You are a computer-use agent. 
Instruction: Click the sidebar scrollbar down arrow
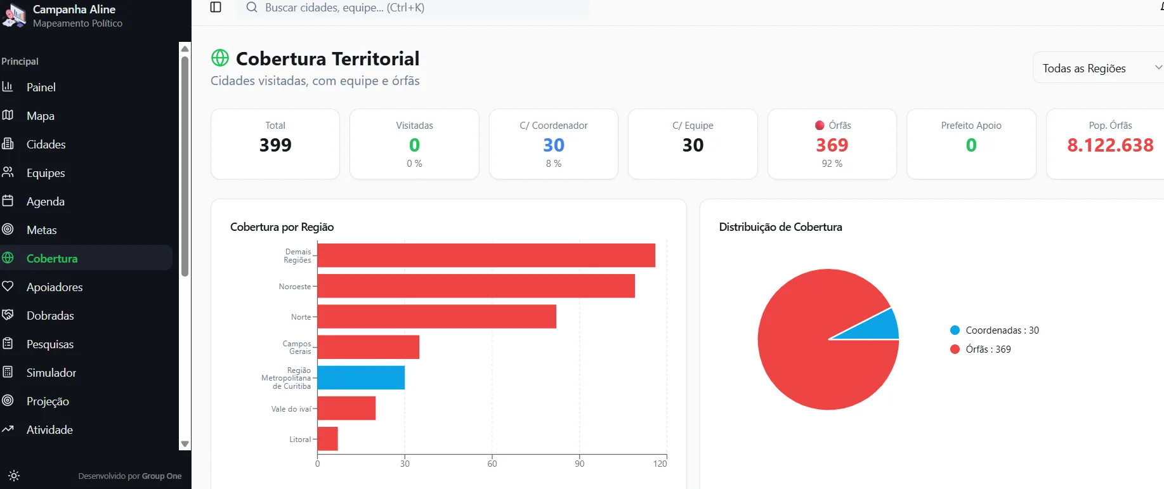point(185,444)
